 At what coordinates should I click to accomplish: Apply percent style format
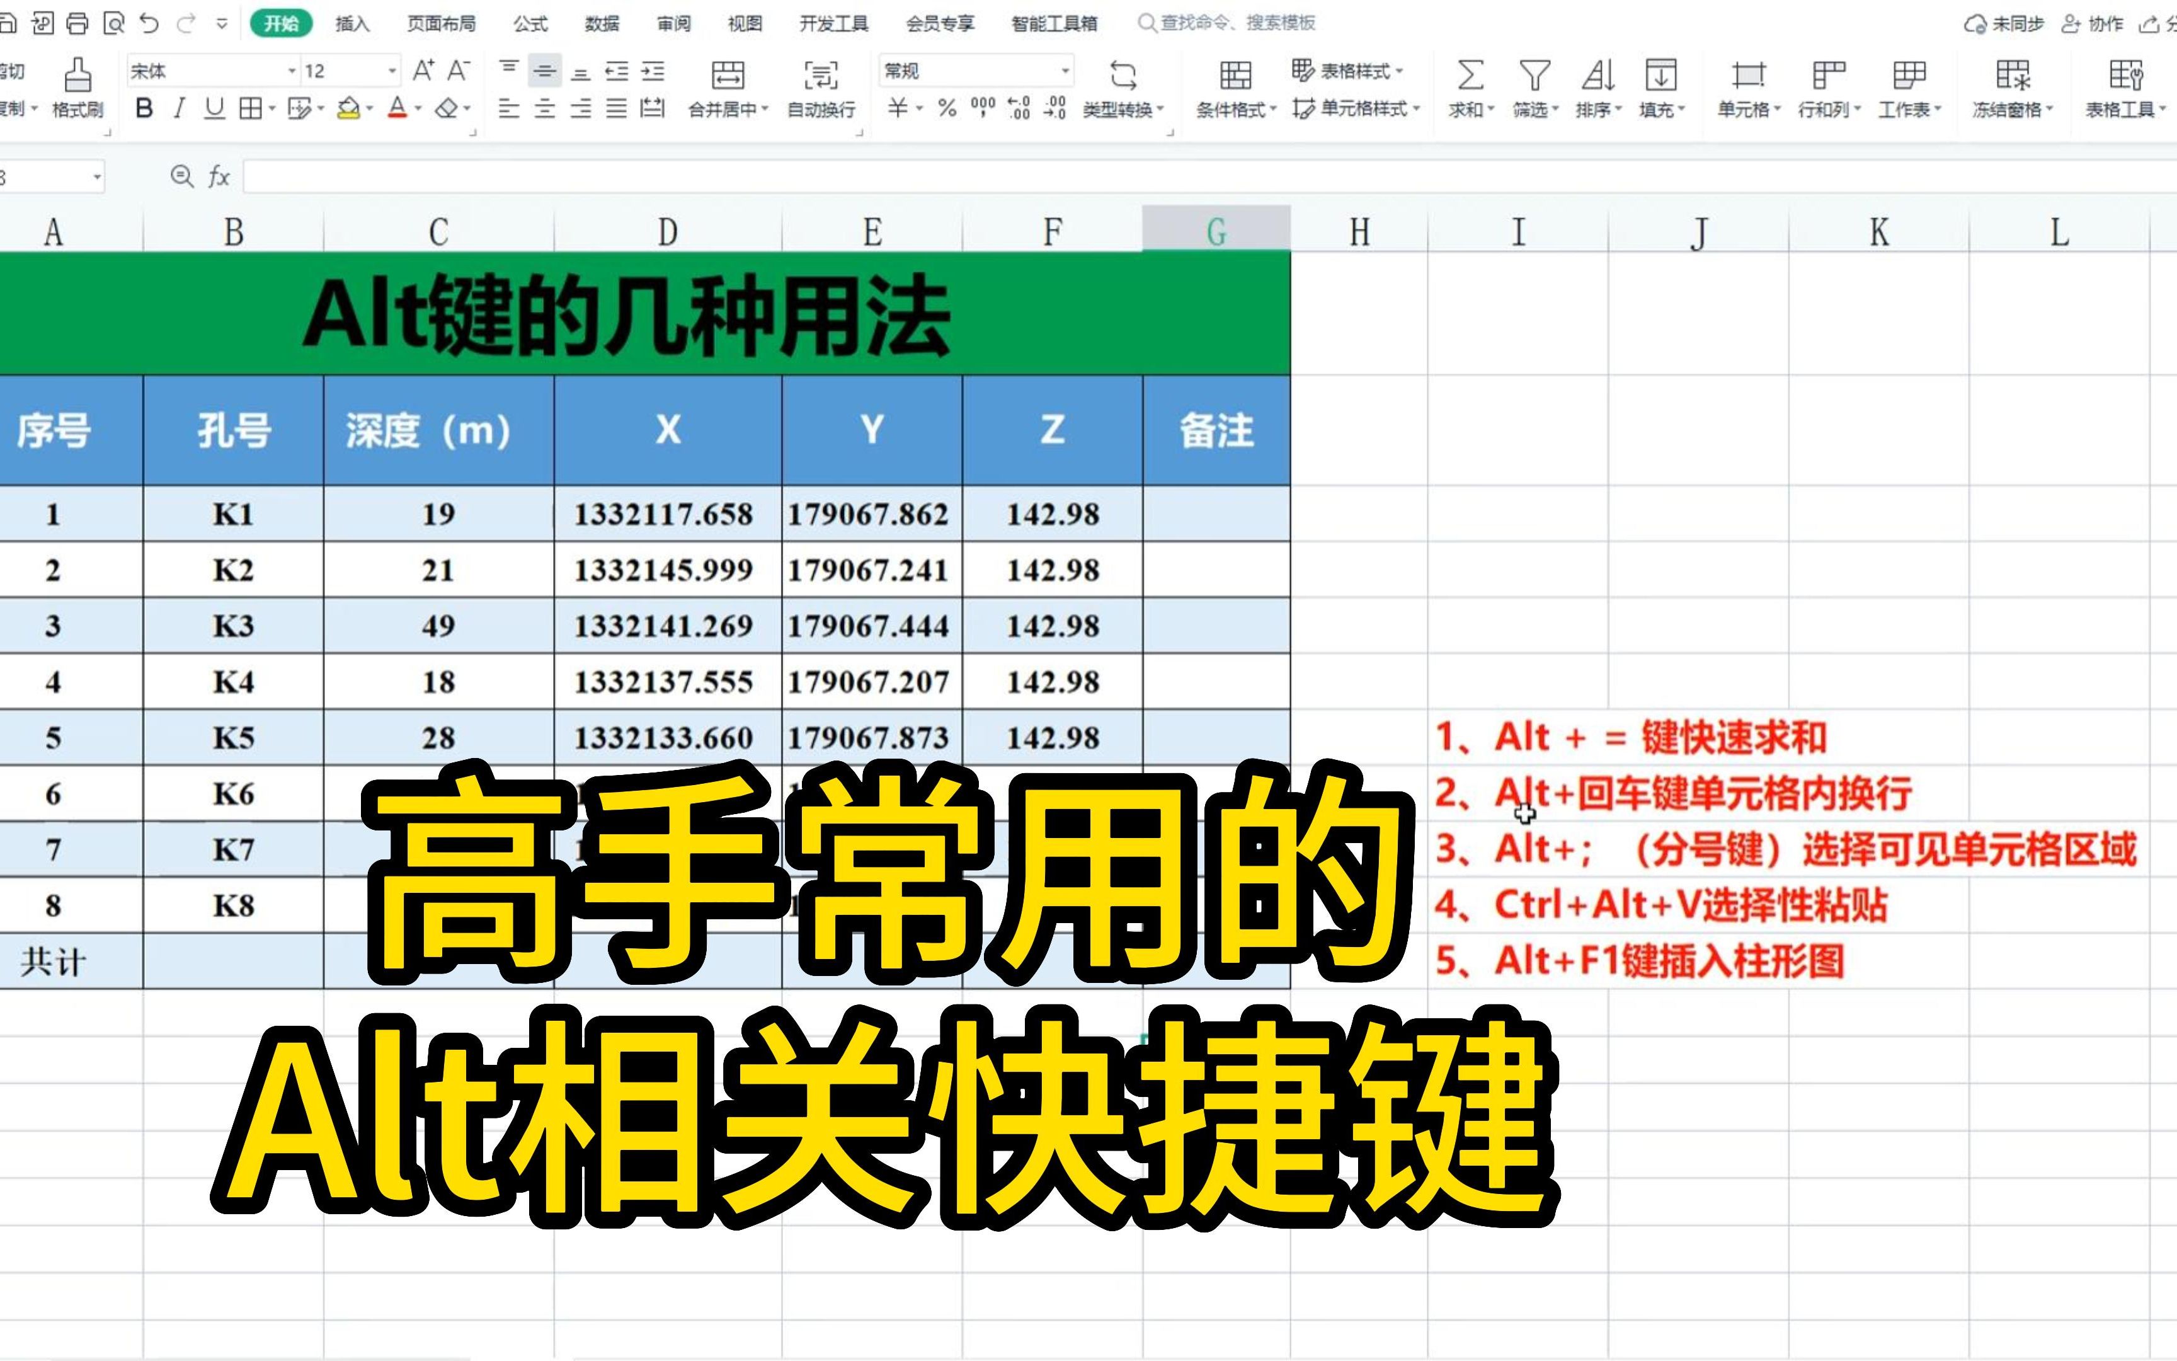click(946, 109)
